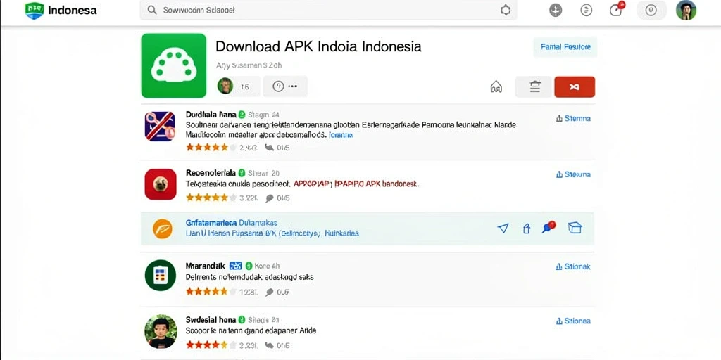Click comment icon in Durdhala hana row

[269, 148]
